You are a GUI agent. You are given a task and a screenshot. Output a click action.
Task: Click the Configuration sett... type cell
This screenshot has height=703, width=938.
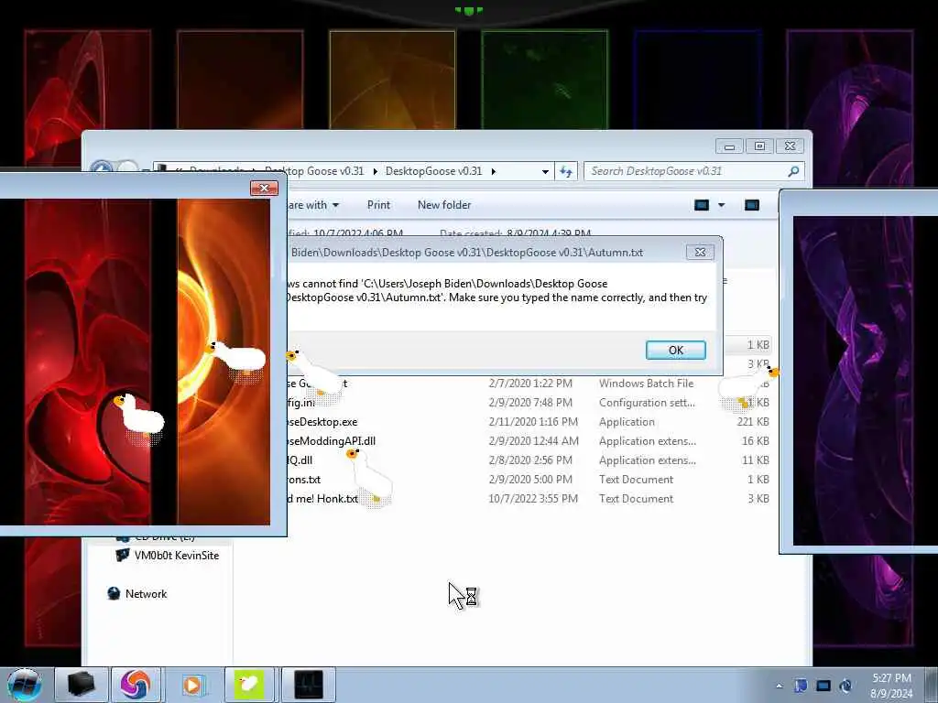(647, 403)
